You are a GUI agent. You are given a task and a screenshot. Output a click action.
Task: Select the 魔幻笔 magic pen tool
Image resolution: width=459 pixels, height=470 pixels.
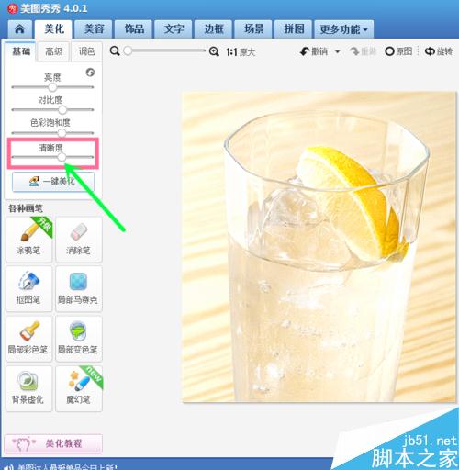coord(79,388)
